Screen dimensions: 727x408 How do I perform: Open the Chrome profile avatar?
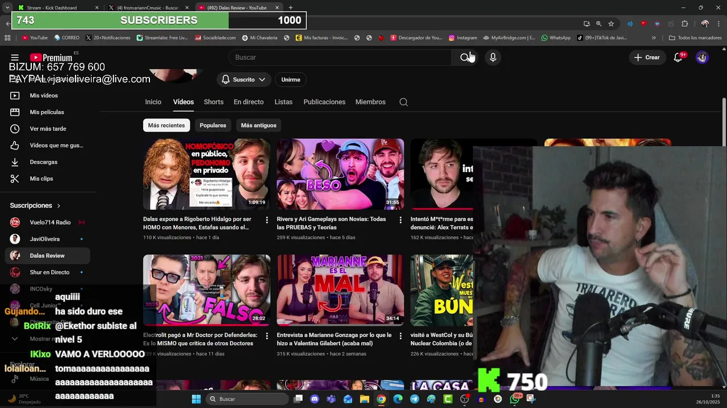pyautogui.click(x=705, y=24)
